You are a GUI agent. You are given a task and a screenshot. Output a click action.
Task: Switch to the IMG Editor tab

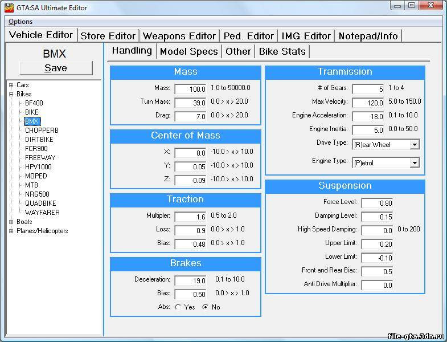306,36
